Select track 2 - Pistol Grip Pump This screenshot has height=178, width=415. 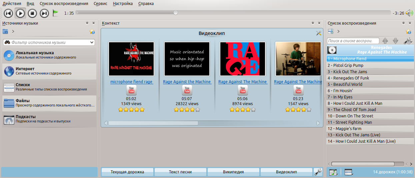pos(370,65)
